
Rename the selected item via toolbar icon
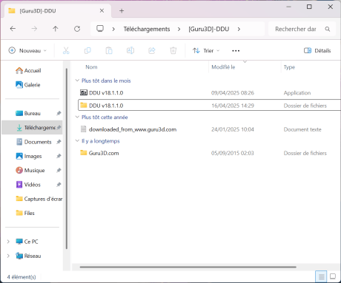(130, 50)
